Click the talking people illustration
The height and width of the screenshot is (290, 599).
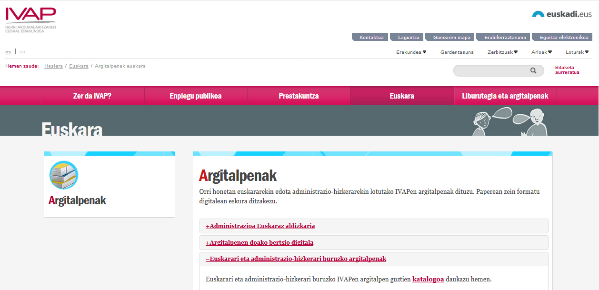[510, 122]
